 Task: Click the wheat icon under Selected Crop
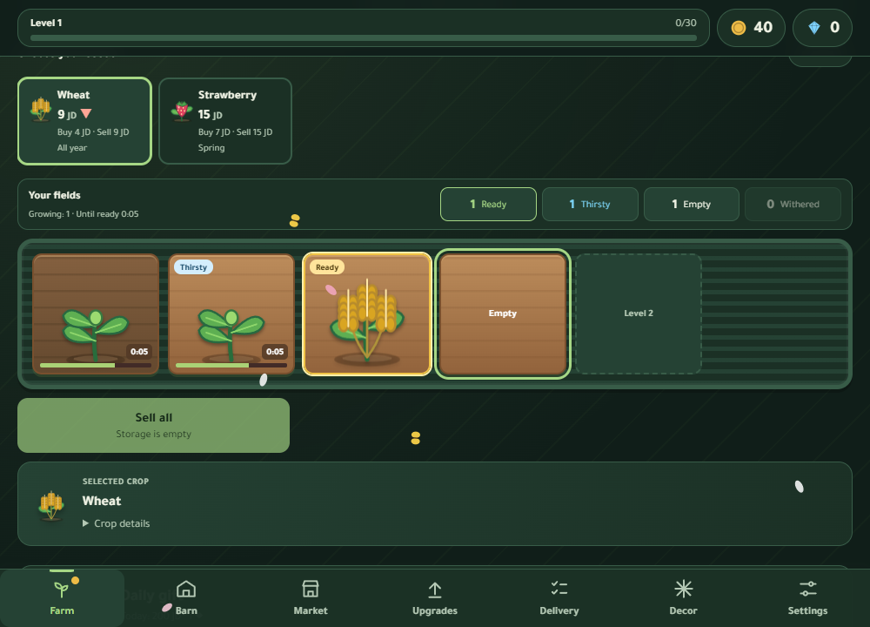tap(51, 505)
